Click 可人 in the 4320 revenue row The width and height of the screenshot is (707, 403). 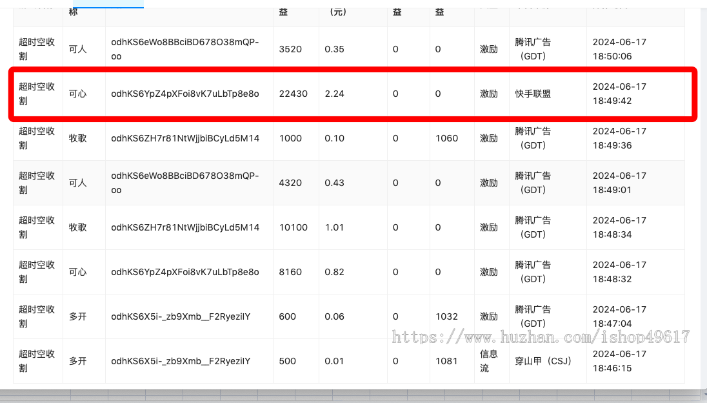[x=77, y=183]
